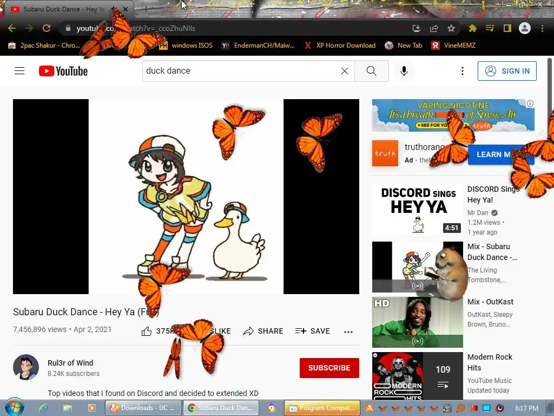
Task: Click the install app icon in address bar
Action: [417, 28]
